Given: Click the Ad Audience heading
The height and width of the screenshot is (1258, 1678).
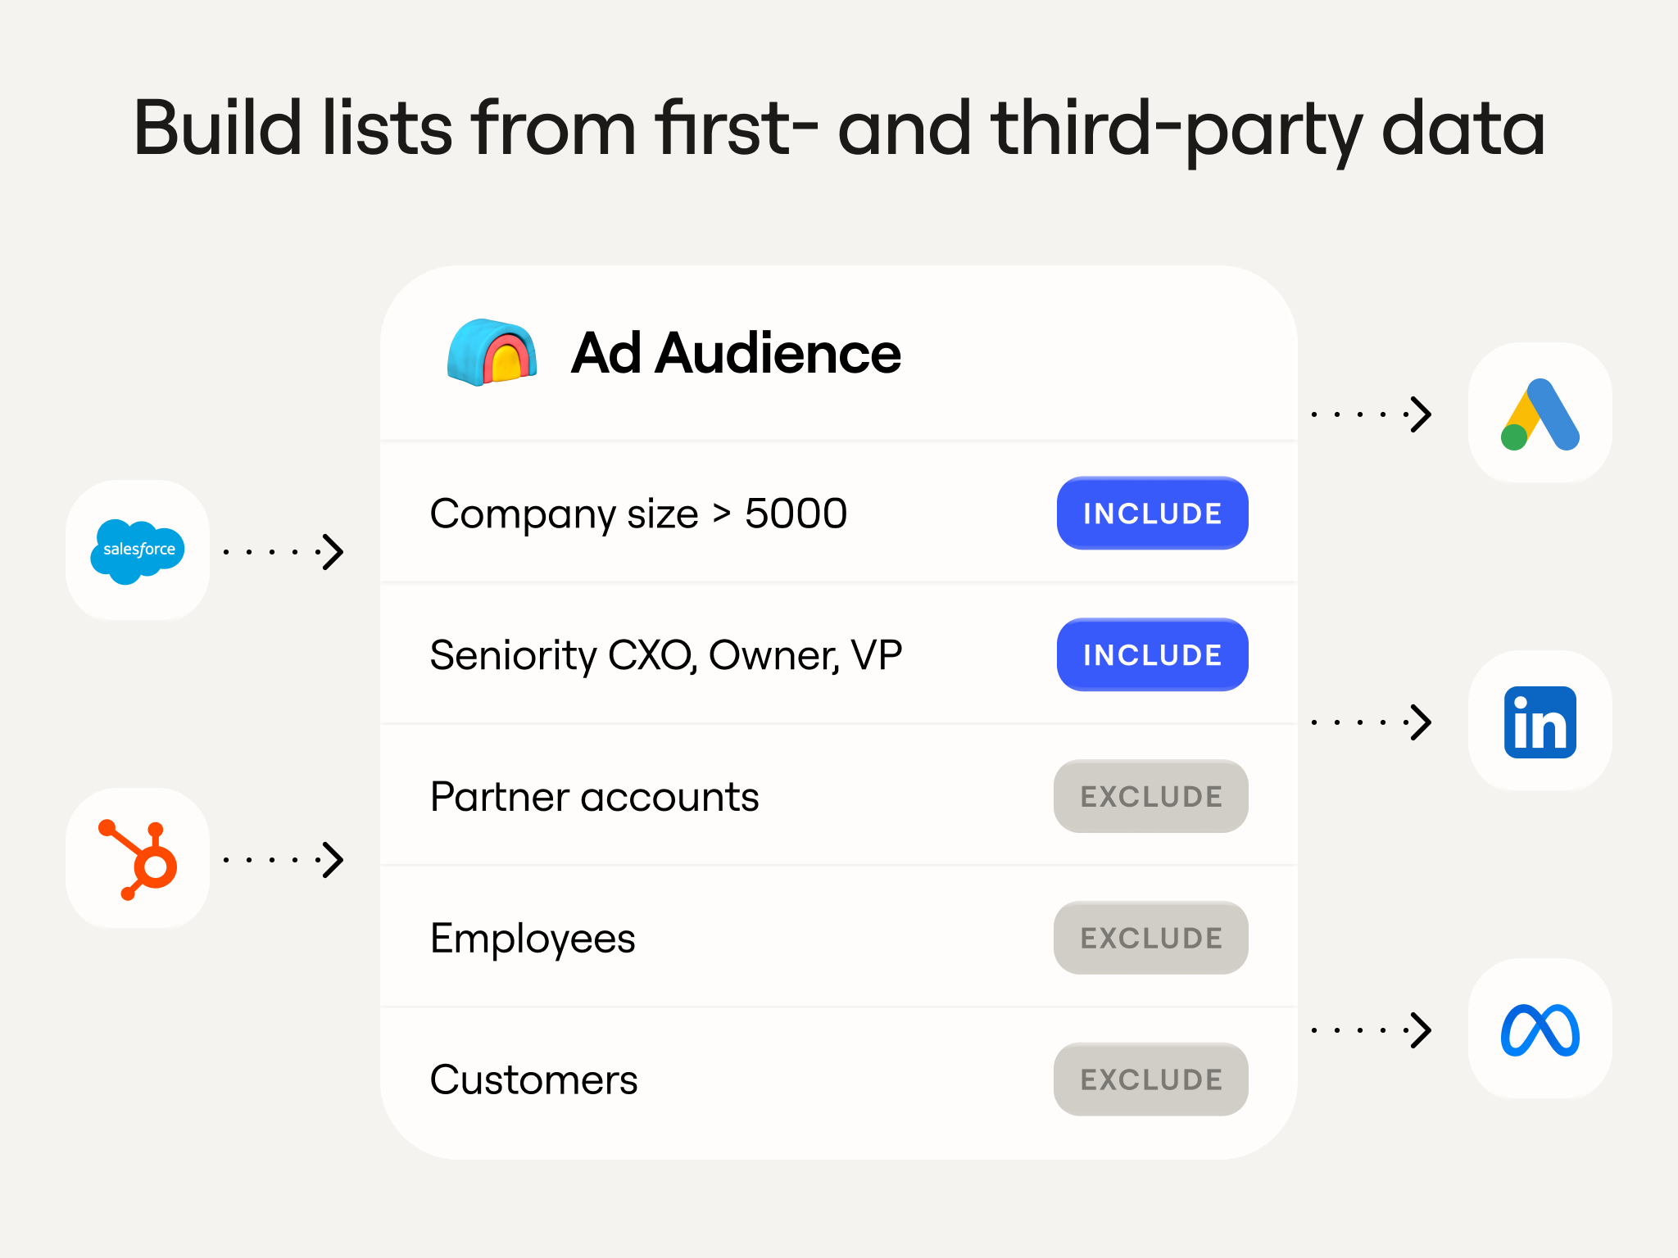Looking at the screenshot, I should (736, 353).
